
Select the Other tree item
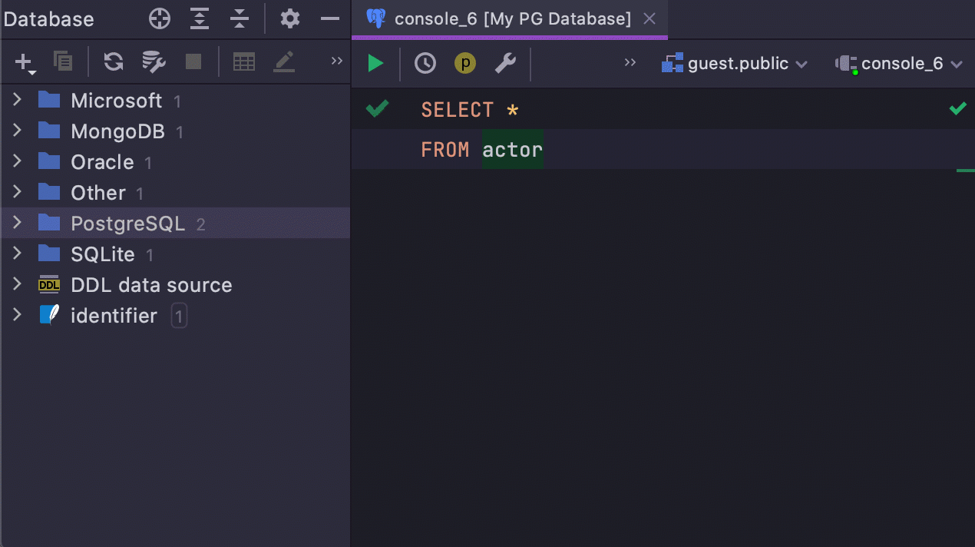175,192
